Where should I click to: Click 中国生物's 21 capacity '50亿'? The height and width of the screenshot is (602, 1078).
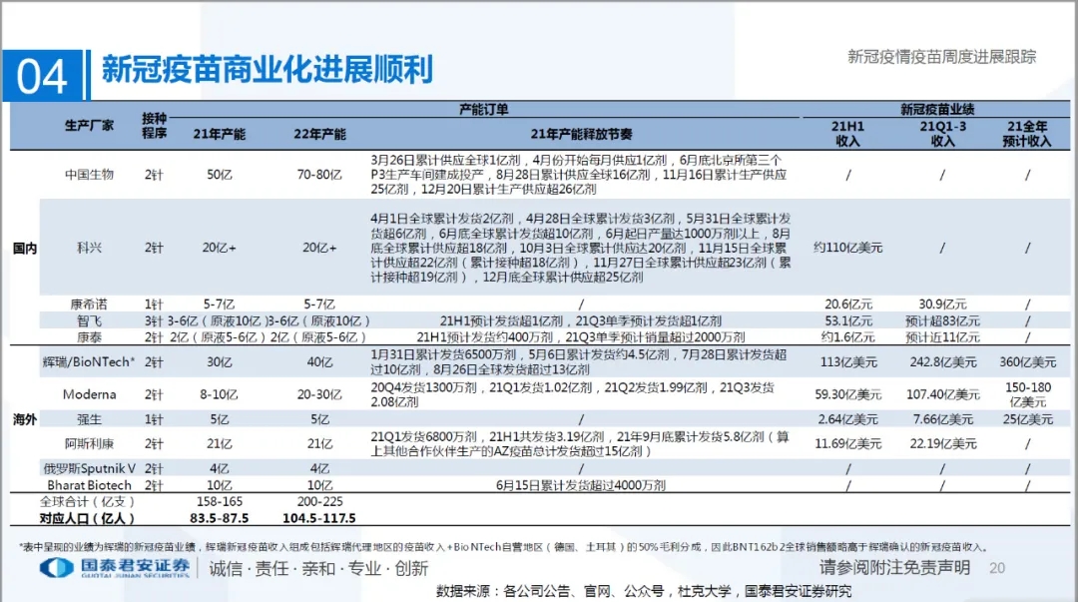click(x=219, y=175)
